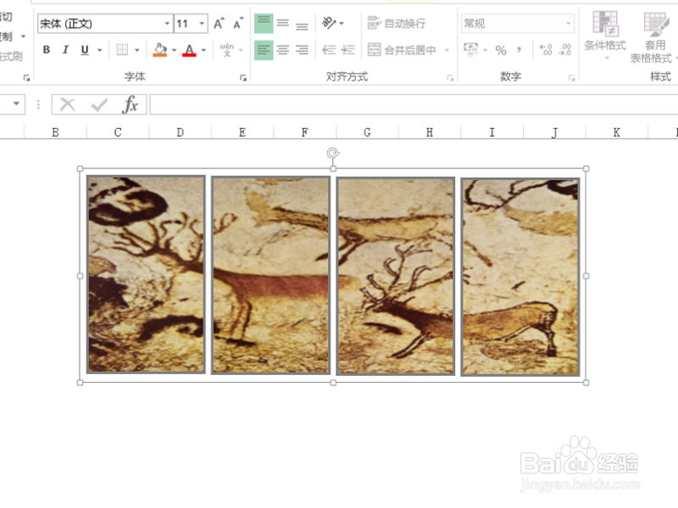The image size is (678, 508).
Task: Apply the red font color
Action: tap(189, 50)
